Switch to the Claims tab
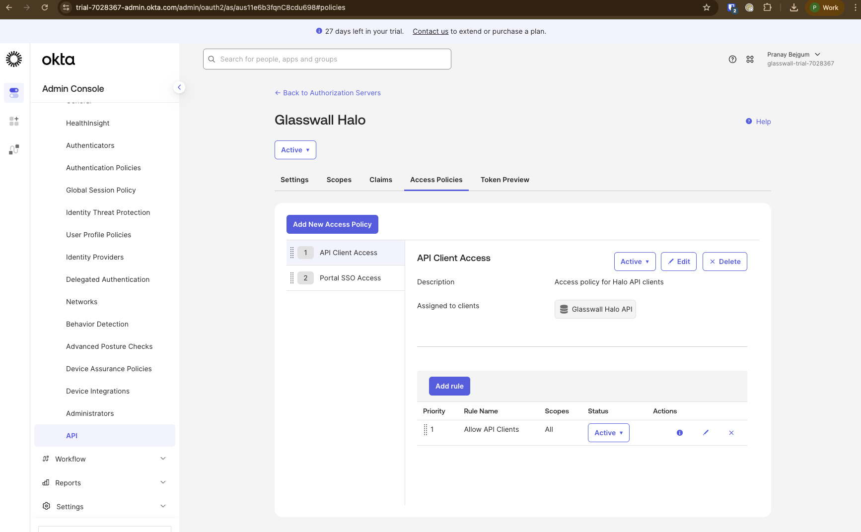This screenshot has width=861, height=532. (381, 180)
